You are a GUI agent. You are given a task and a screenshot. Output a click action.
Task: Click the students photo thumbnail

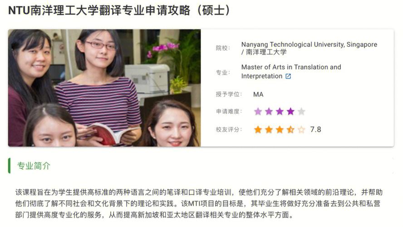tap(104, 88)
